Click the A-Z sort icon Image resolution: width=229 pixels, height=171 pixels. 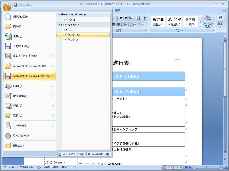tap(139, 18)
